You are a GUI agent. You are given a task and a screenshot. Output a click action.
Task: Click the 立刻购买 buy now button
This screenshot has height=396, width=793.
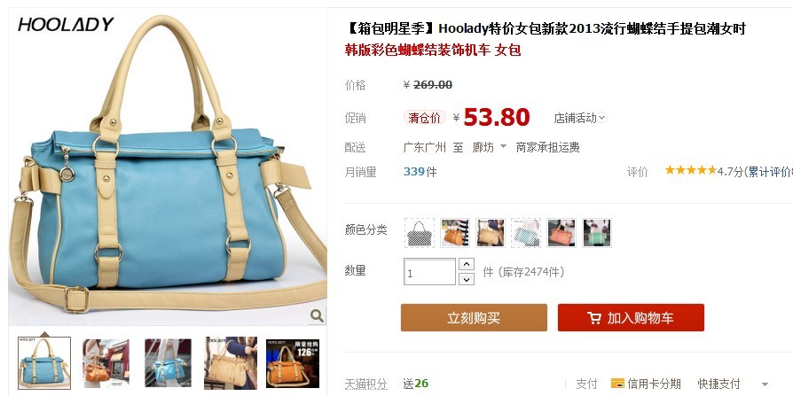tap(474, 318)
